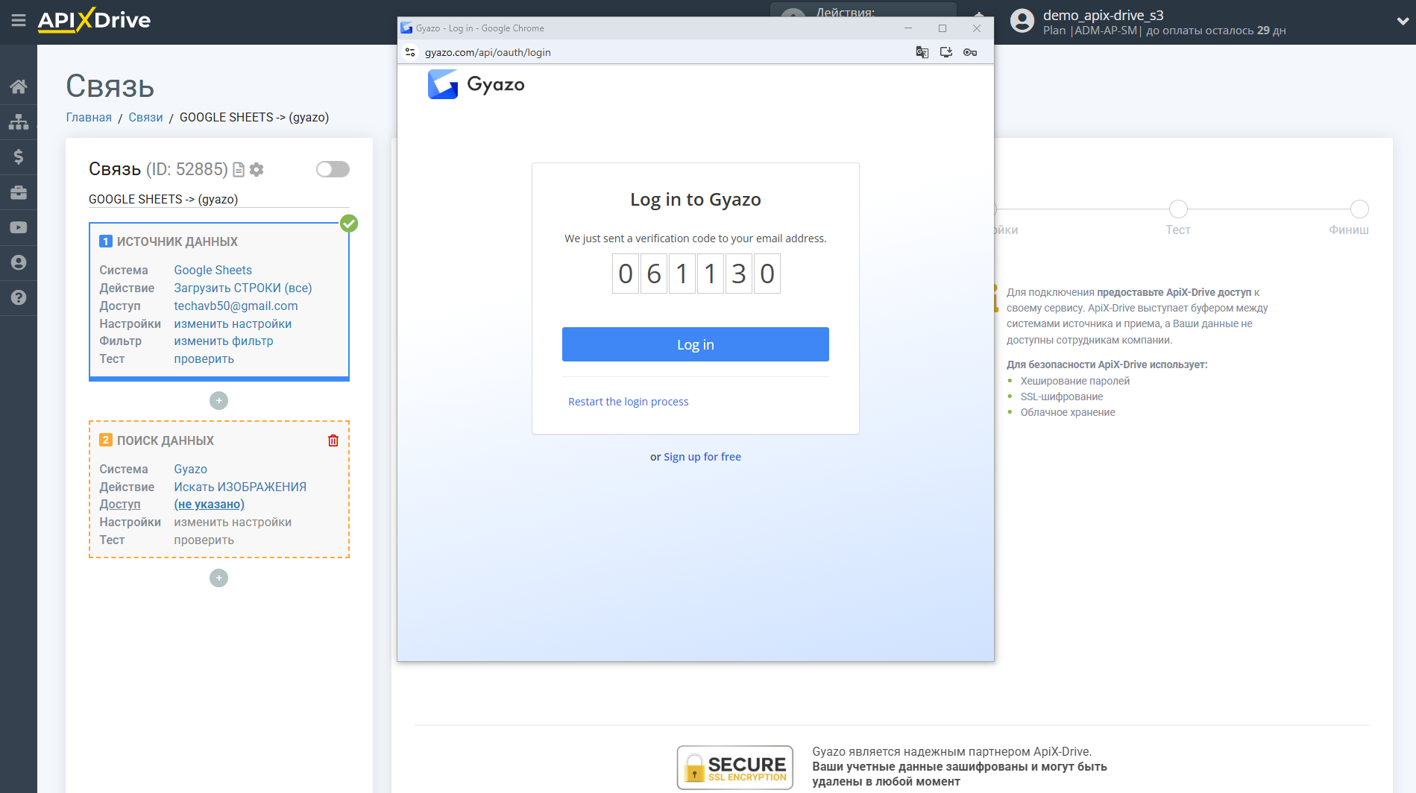Screen dimensions: 1416x793
Task: Open the YouTube icon in sidebar
Action: point(19,227)
